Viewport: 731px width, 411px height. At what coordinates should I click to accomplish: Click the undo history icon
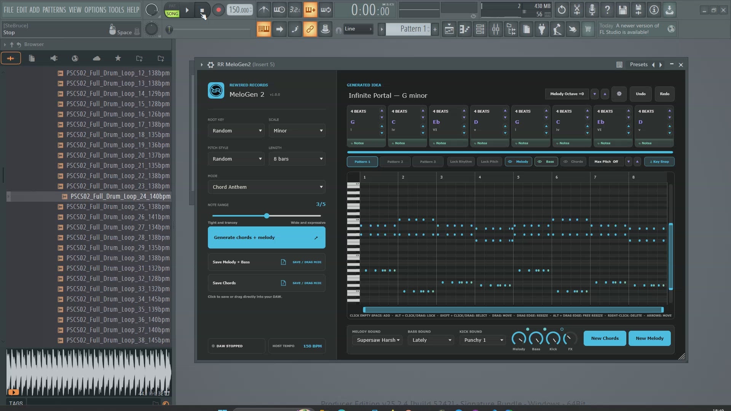tap(562, 10)
